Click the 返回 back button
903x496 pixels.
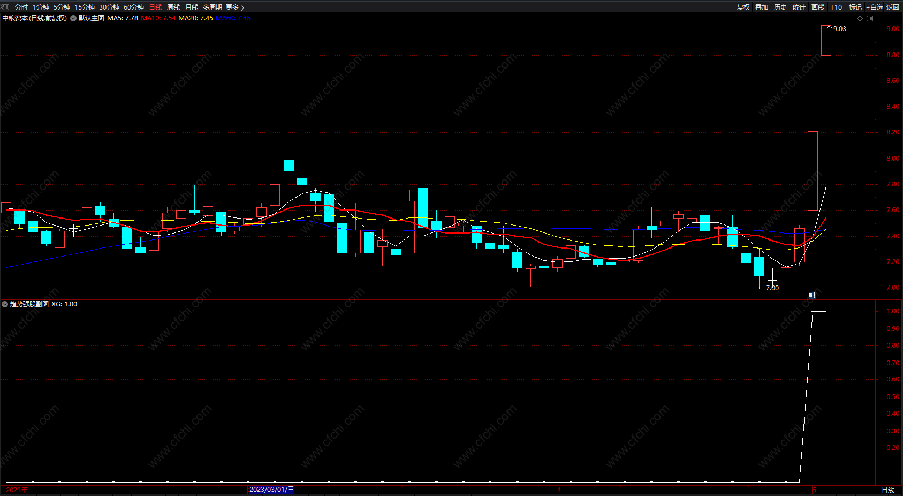pos(893,7)
